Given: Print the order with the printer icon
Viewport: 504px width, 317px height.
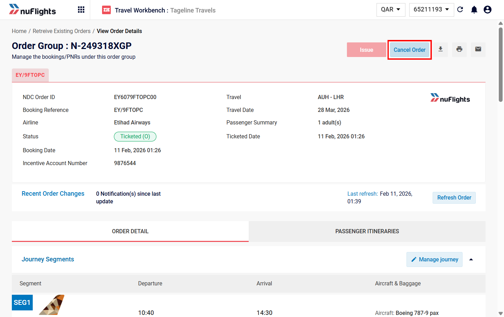Looking at the screenshot, I should 459,49.
